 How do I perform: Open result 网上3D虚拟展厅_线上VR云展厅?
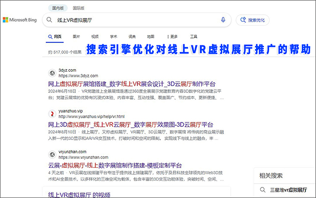[x=131, y=125]
